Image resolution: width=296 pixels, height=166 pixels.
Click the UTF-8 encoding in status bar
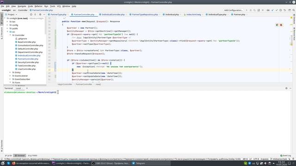pyautogui.click(x=256, y=159)
